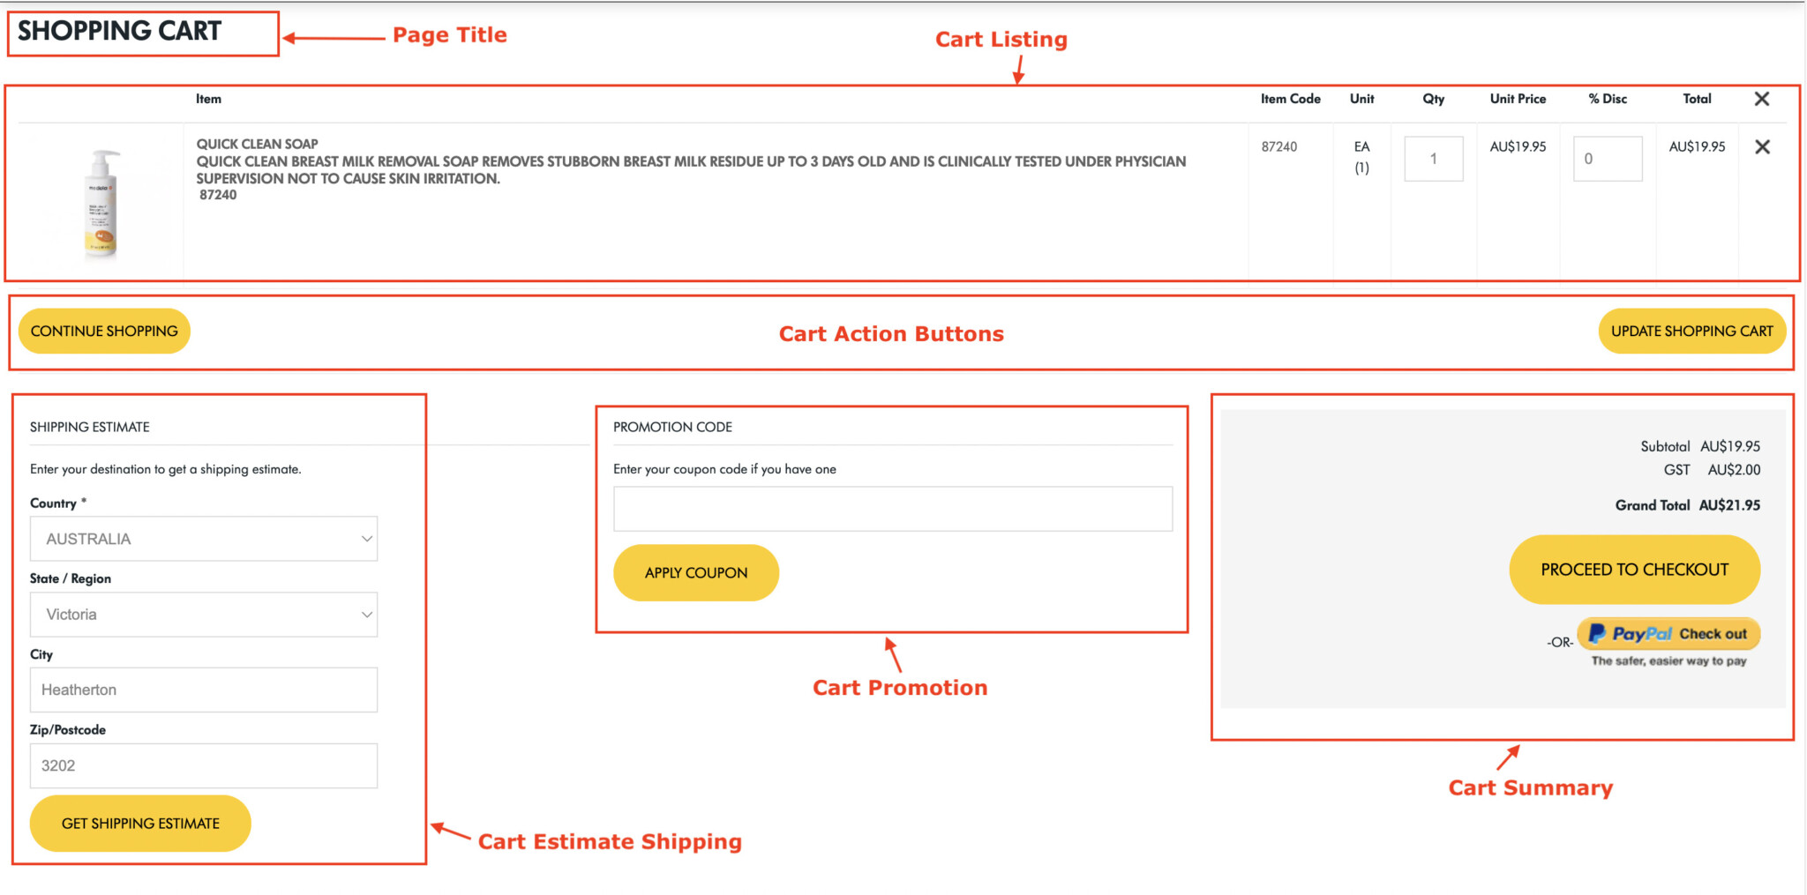Viewport: 1807px width, 895px height.
Task: Click Proceed to Checkout
Action: (1634, 569)
